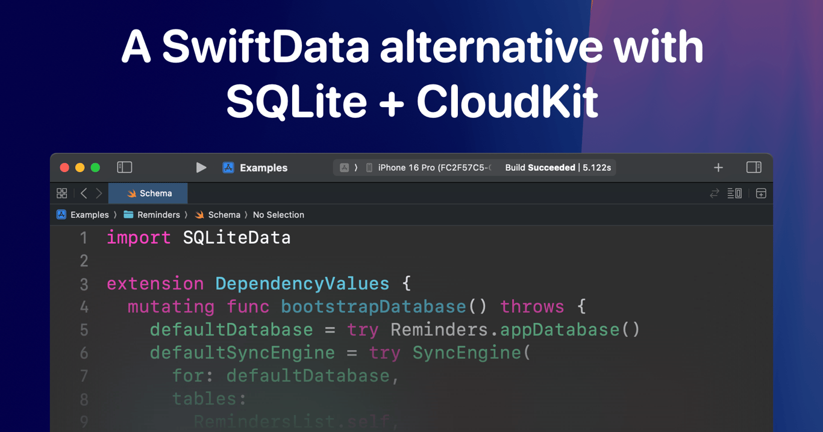Run the Examples scheme with play button
Image resolution: width=823 pixels, height=432 pixels.
point(201,167)
